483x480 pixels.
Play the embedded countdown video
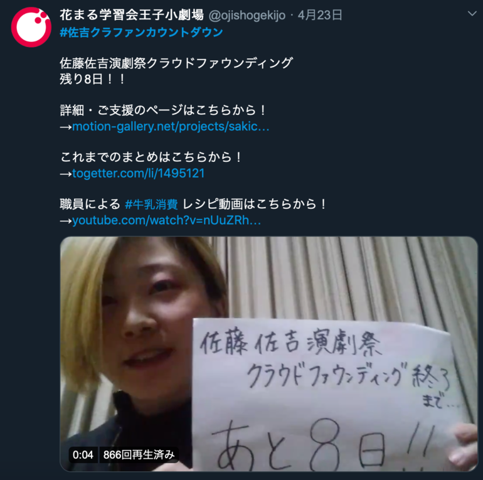(268, 354)
